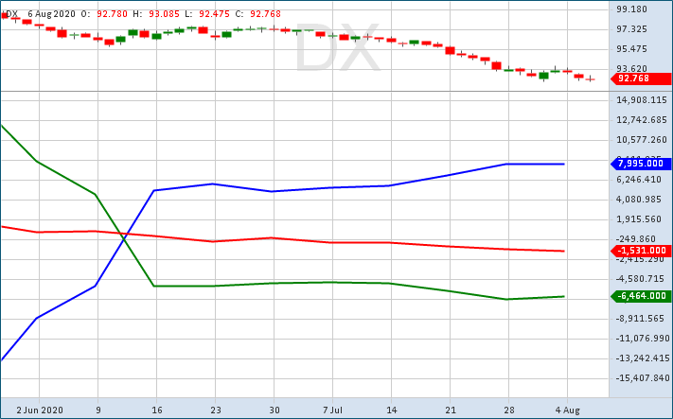Click the -4,580.715 axis label
This screenshot has width=673, height=419.
coord(640,279)
